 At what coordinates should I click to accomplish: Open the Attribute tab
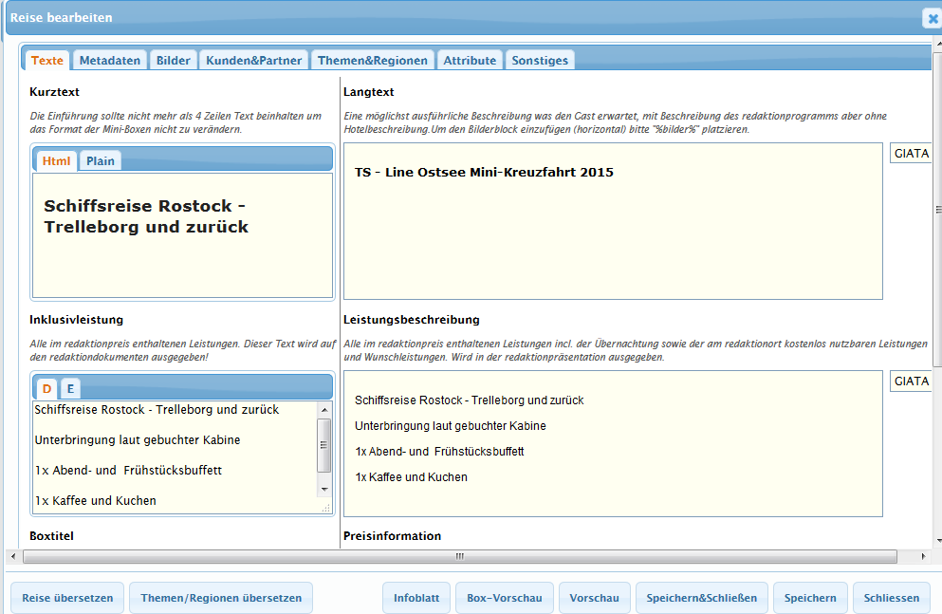[470, 60]
